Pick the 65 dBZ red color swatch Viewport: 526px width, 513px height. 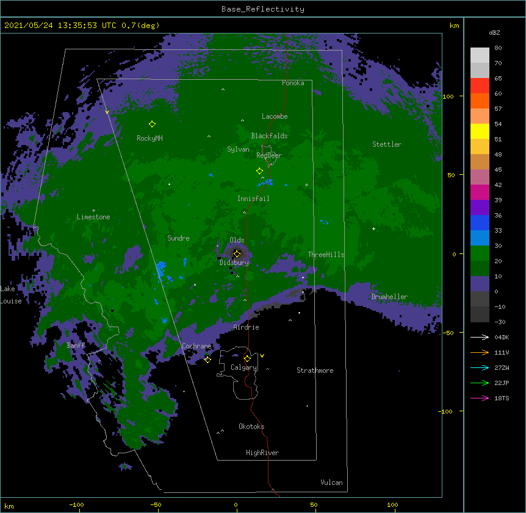(x=480, y=85)
